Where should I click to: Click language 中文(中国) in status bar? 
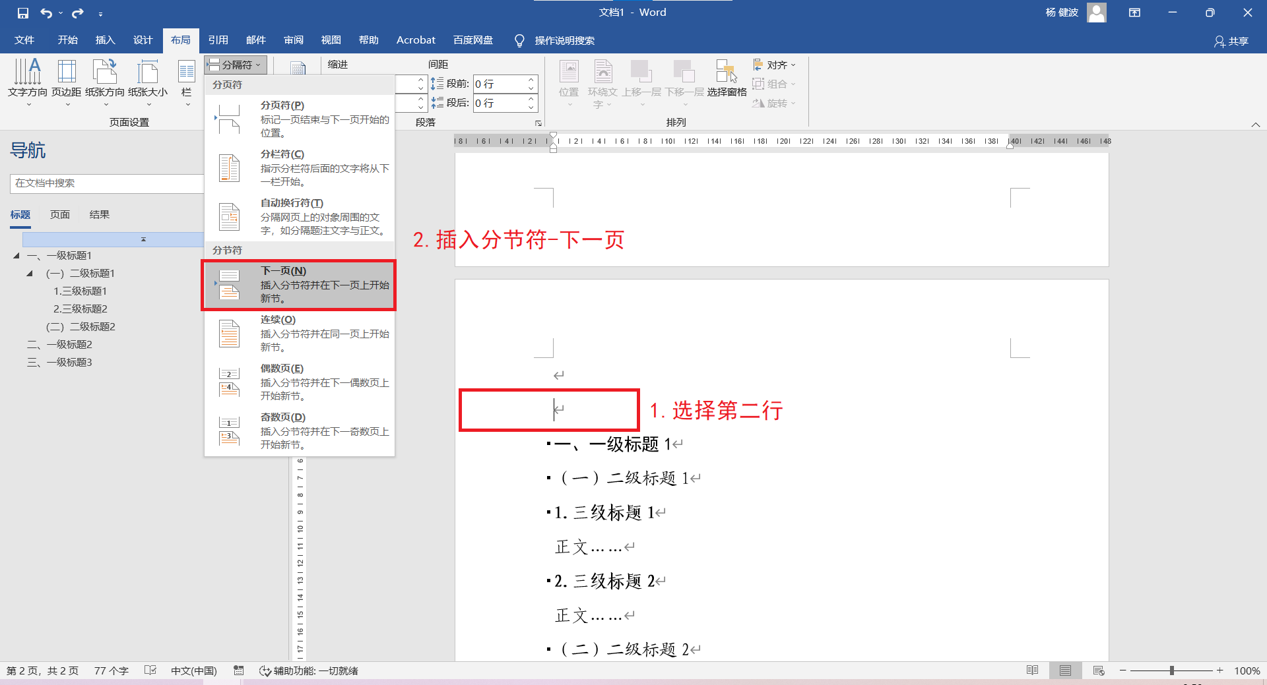pyautogui.click(x=193, y=670)
